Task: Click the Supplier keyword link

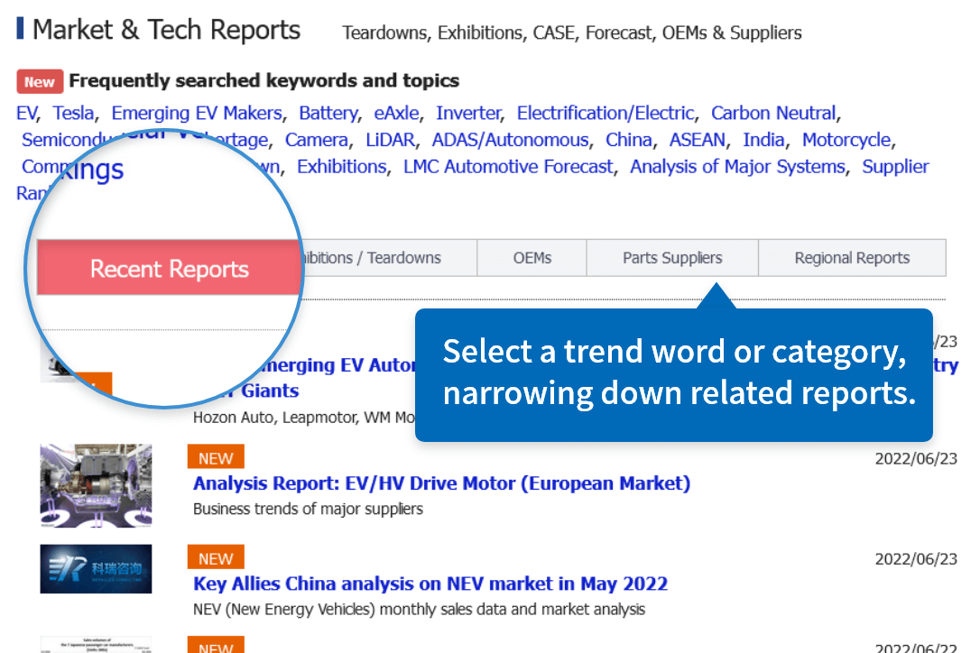Action: coord(895,167)
